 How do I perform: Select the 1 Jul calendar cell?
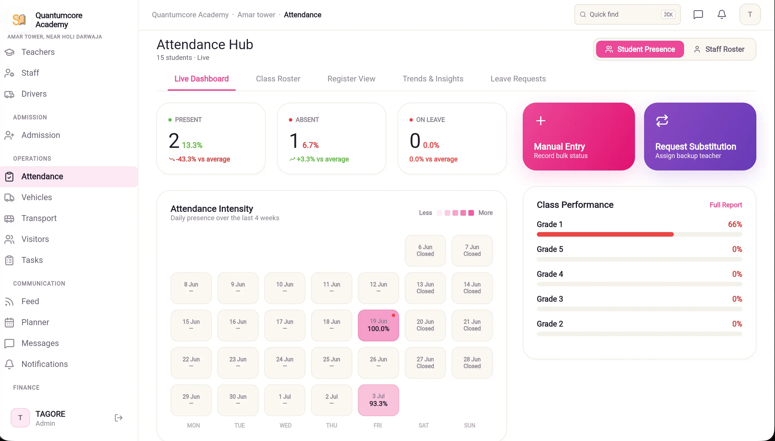pos(284,400)
